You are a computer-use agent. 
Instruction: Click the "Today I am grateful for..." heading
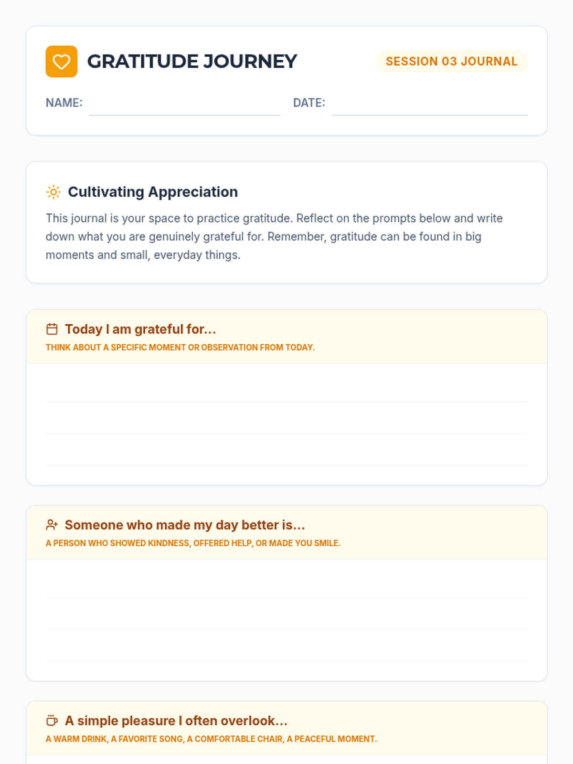(x=140, y=329)
